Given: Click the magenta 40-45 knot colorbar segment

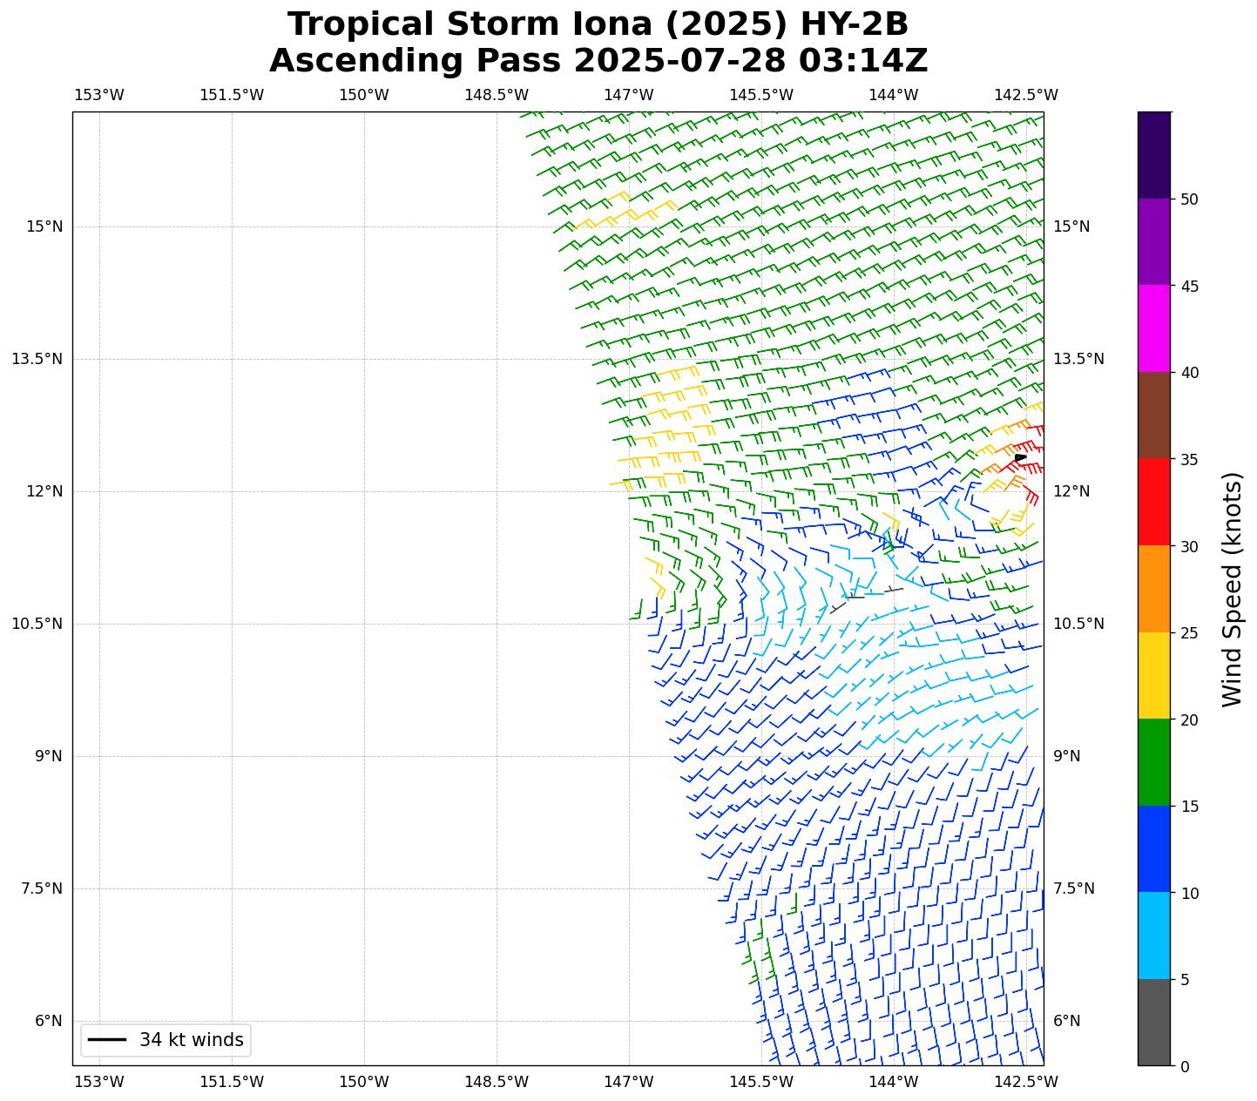Looking at the screenshot, I should pyautogui.click(x=1153, y=328).
